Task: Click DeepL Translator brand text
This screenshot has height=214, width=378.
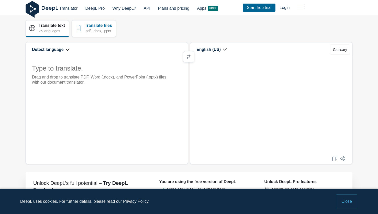Action: point(59,8)
